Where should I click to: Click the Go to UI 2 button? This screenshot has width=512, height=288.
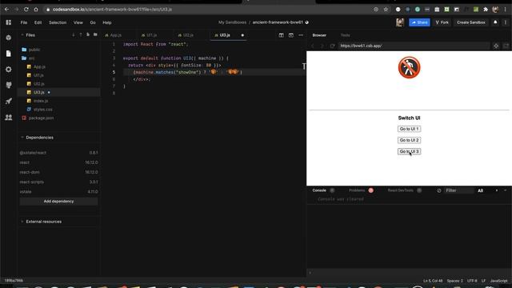(x=409, y=140)
